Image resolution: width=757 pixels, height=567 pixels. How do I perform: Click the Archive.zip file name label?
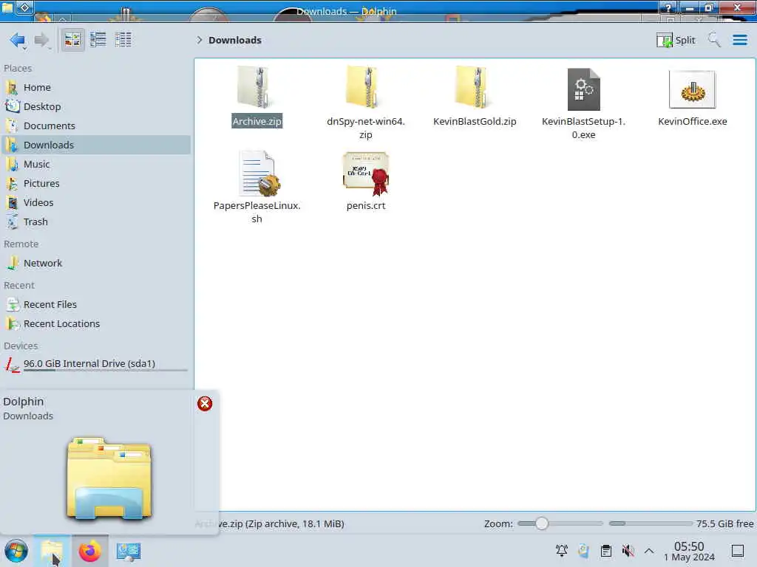(257, 122)
